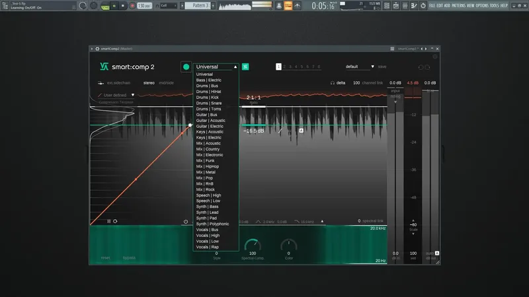Click the ext. sidechain routing icon
529x297 pixels.
click(x=101, y=83)
